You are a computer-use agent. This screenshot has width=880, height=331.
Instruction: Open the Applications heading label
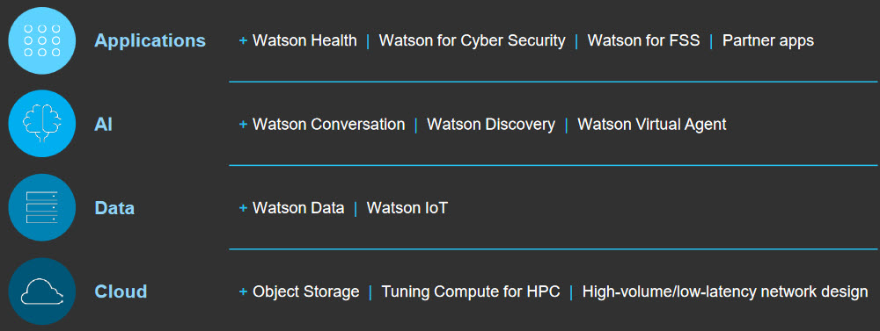pos(150,41)
